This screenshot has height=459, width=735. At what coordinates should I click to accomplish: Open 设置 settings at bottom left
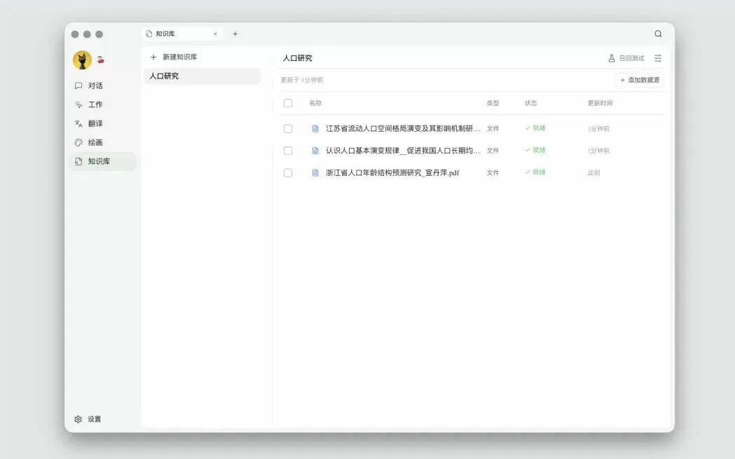point(88,419)
